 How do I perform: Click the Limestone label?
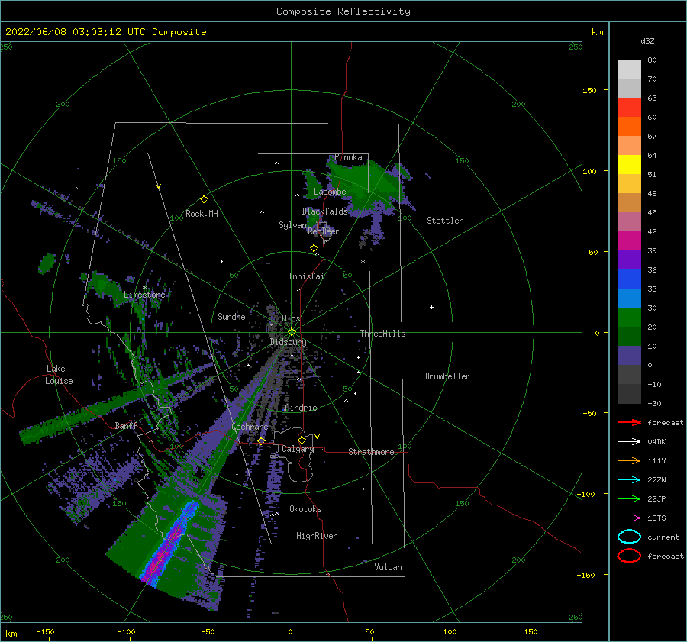144,295
